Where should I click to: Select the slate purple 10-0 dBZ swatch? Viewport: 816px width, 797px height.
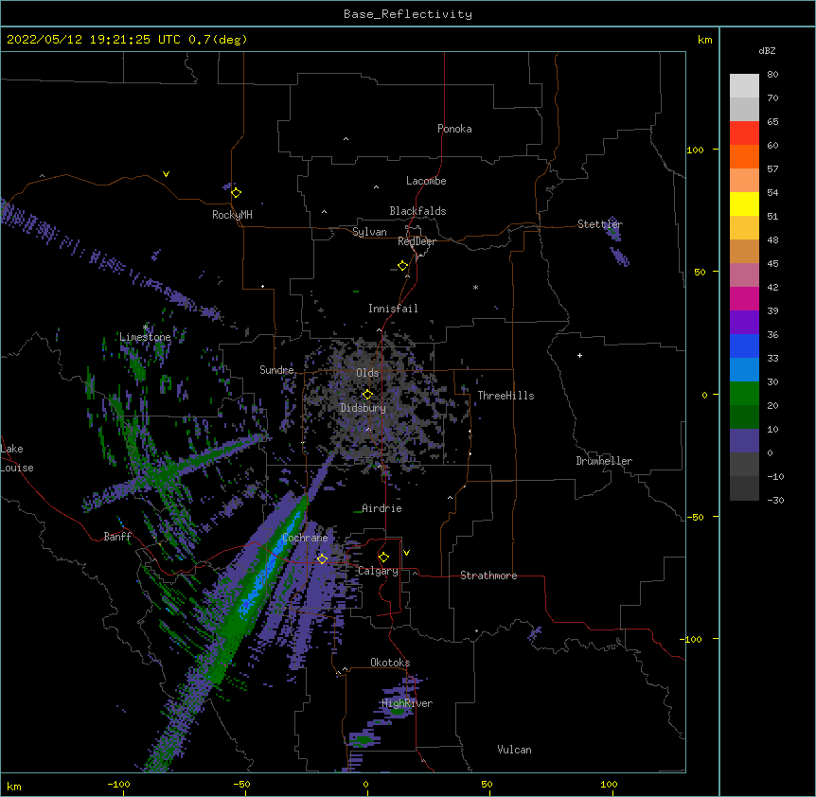(x=744, y=441)
